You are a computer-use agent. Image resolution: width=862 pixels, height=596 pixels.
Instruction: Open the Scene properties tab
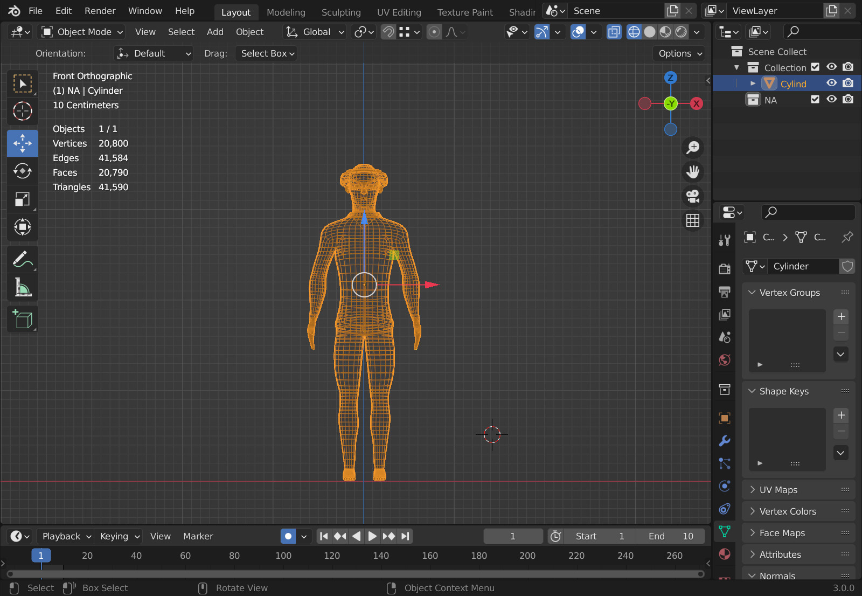tap(725, 337)
